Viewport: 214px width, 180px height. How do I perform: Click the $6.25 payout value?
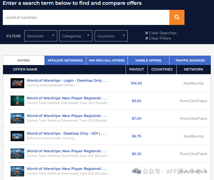click(137, 154)
